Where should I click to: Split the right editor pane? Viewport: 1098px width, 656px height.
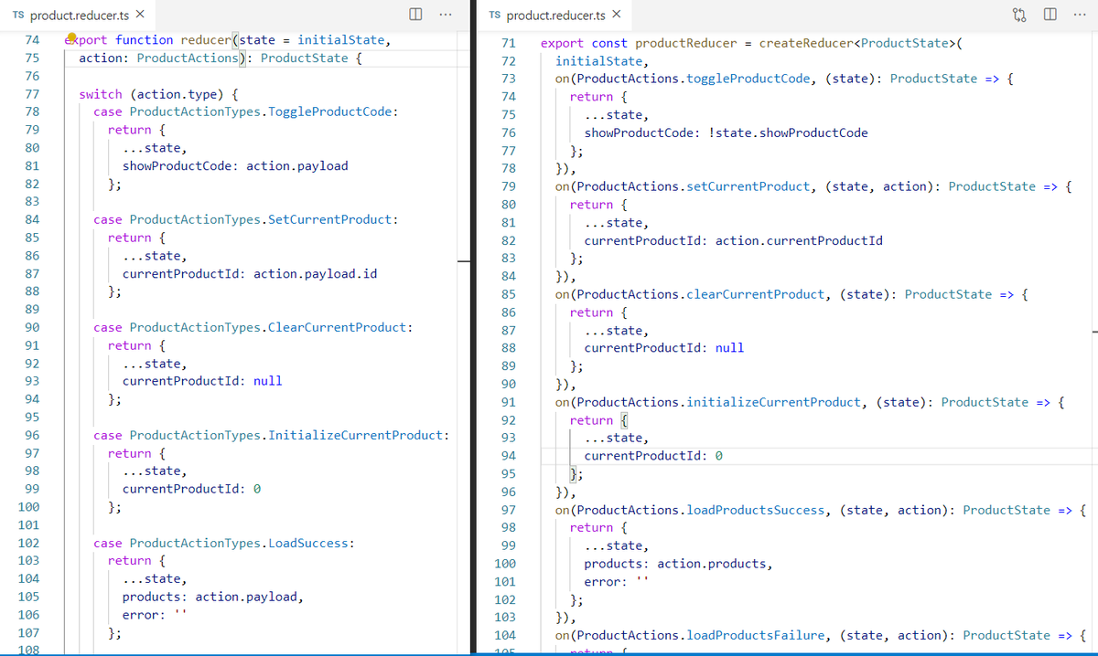(x=1050, y=16)
